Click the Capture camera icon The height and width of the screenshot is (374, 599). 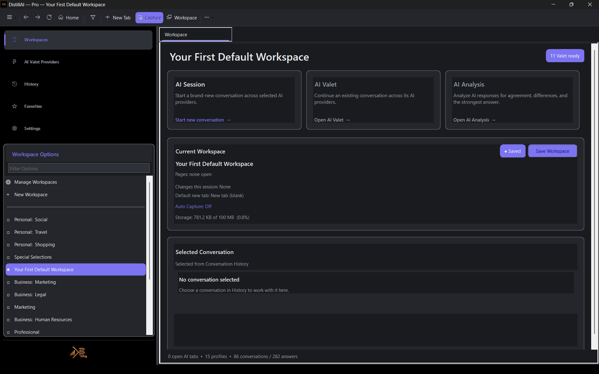(140, 18)
